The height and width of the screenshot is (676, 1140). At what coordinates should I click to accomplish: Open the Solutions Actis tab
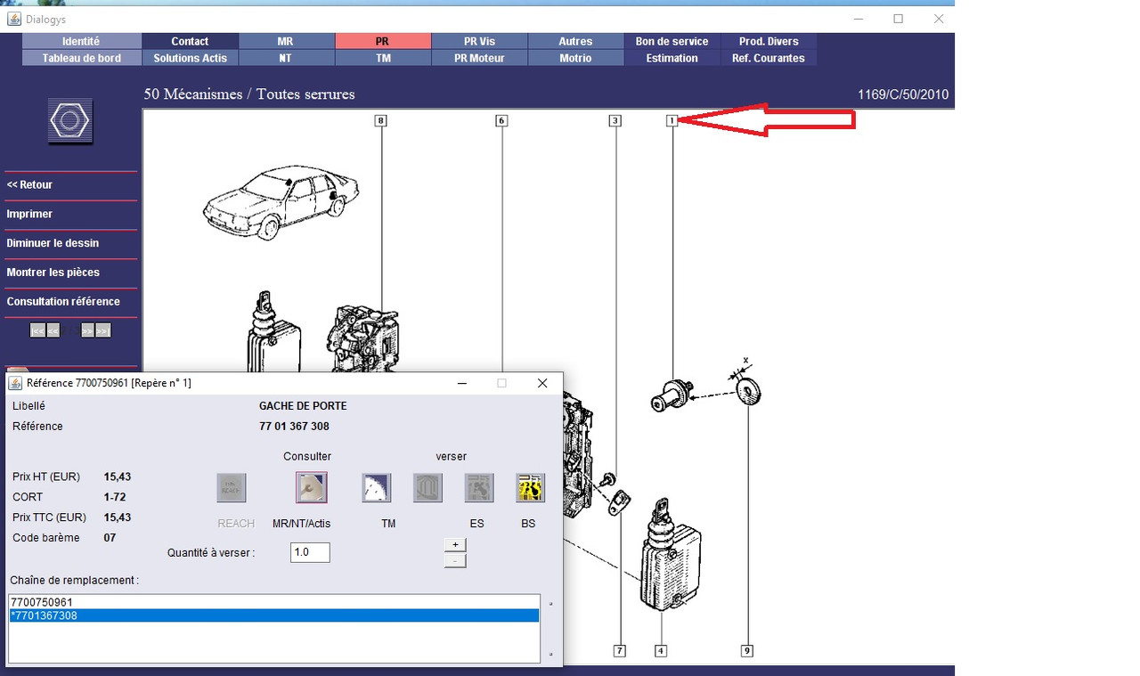pyautogui.click(x=190, y=58)
